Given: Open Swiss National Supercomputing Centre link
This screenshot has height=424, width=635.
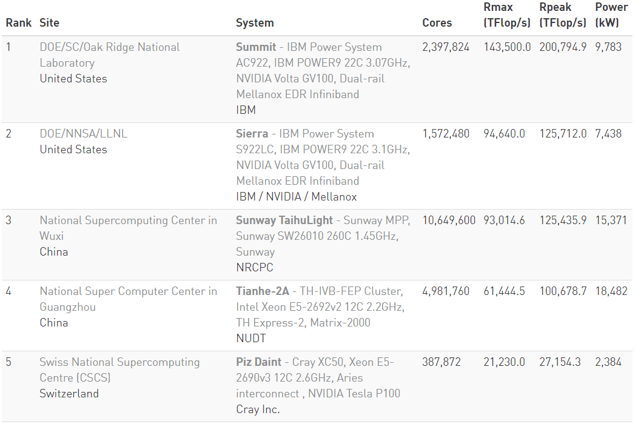Looking at the screenshot, I should [x=119, y=369].
